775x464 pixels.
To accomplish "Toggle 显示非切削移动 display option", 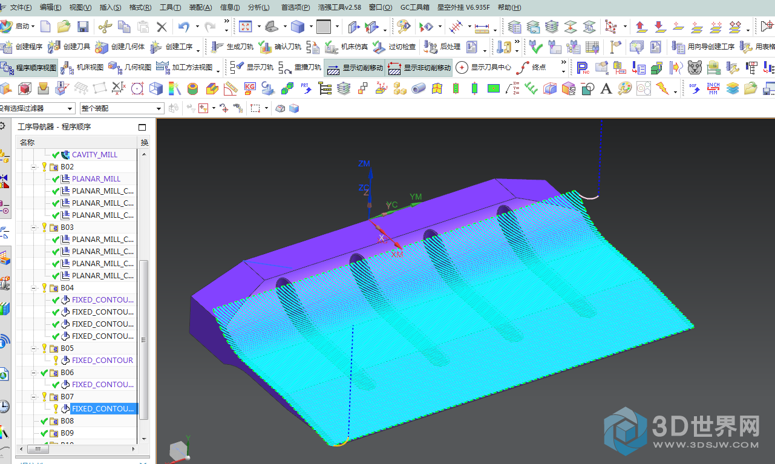I will tap(420, 68).
